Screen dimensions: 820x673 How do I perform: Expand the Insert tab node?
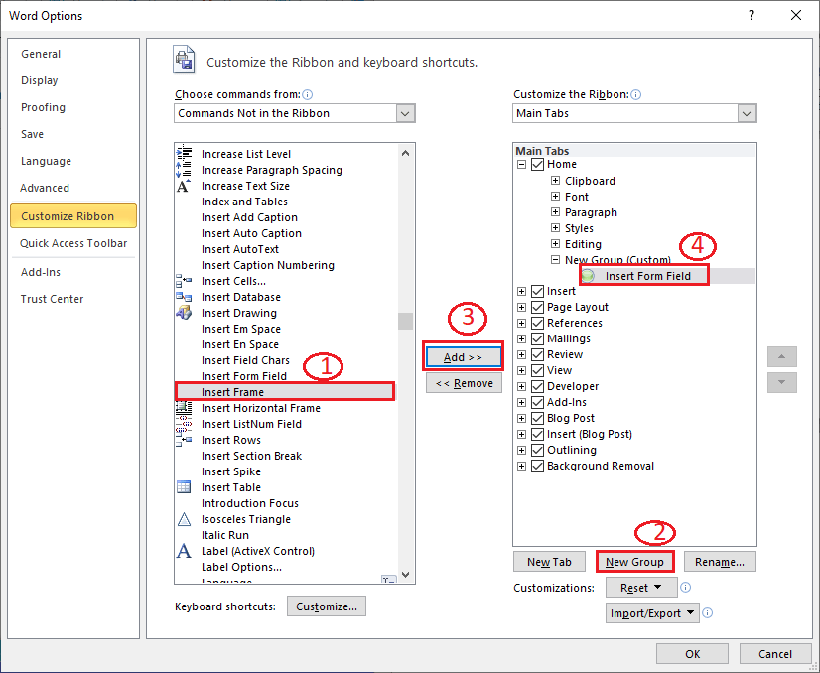click(x=521, y=291)
